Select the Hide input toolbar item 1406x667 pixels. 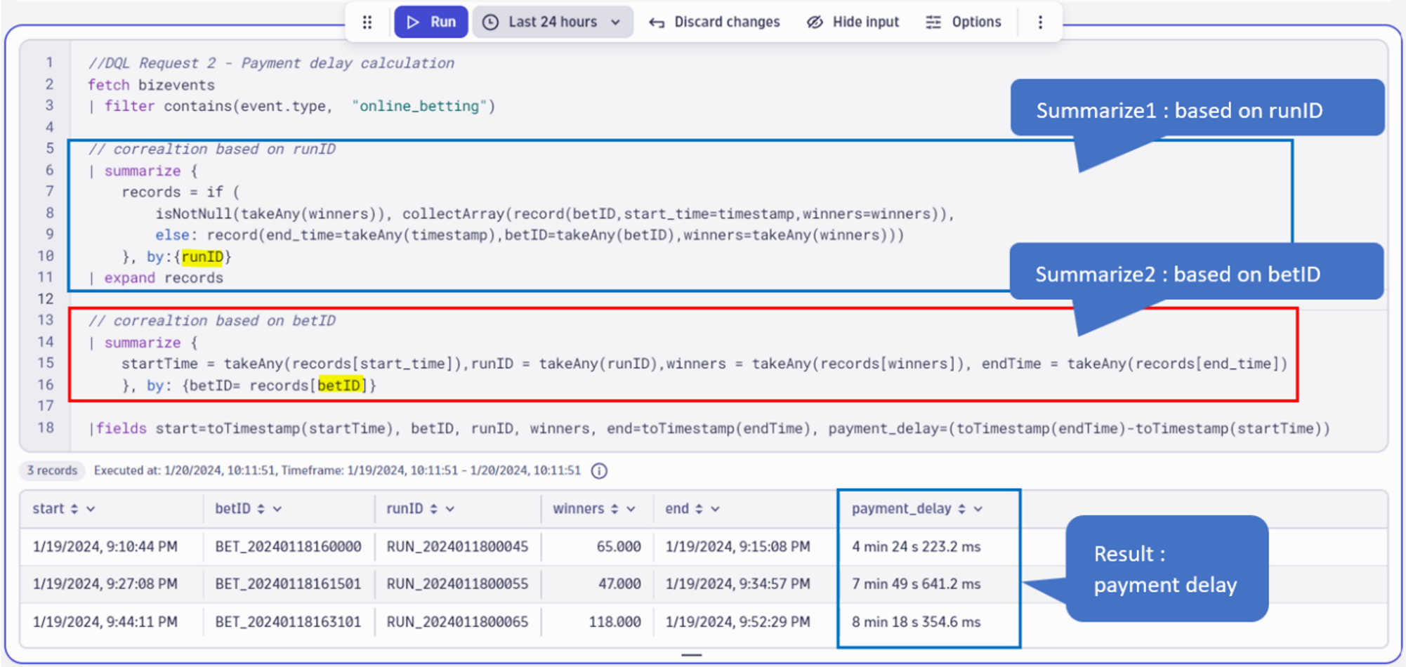853,22
